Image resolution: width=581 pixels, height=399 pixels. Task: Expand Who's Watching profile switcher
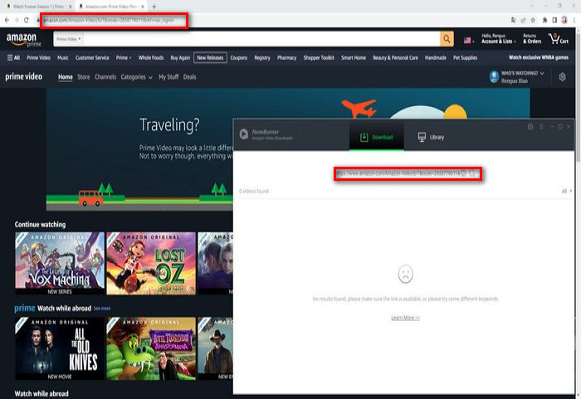(522, 76)
